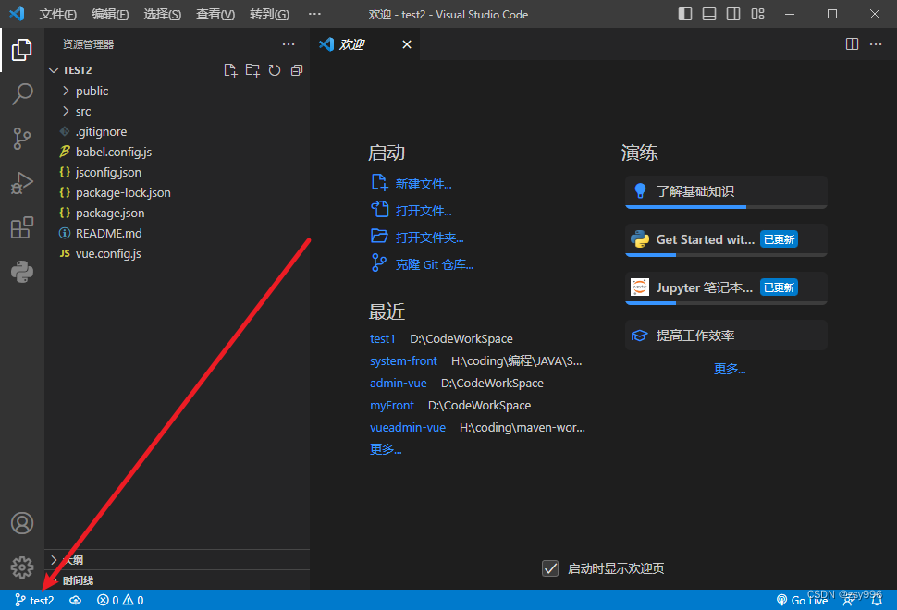Open the Explorer view in activity bar
This screenshot has height=610, width=897.
point(22,50)
